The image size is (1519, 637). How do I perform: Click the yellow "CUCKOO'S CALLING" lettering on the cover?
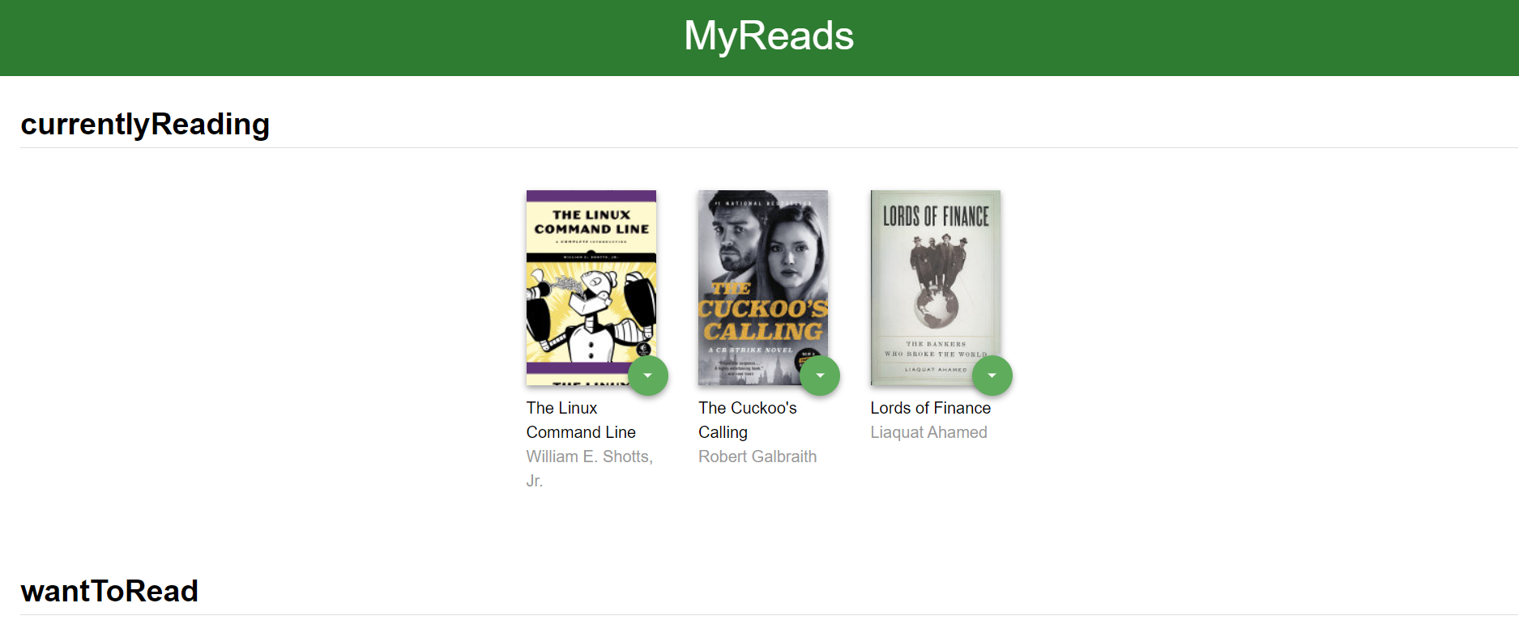[x=762, y=320]
